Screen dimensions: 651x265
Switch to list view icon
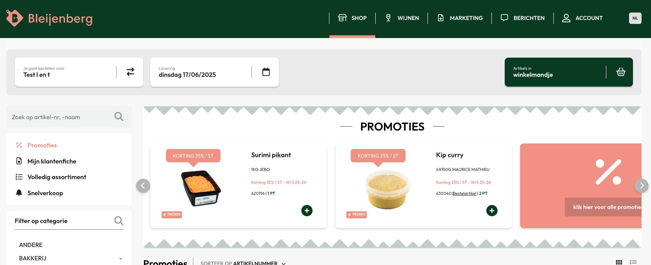pos(633,262)
